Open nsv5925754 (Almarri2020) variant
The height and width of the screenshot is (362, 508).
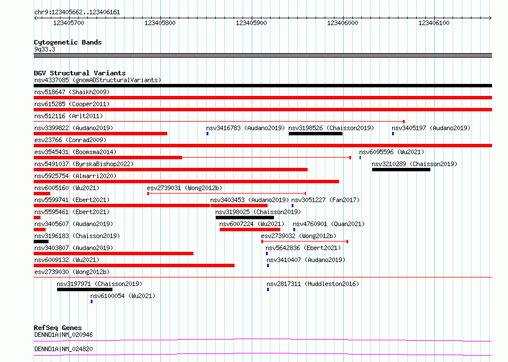pos(186,182)
